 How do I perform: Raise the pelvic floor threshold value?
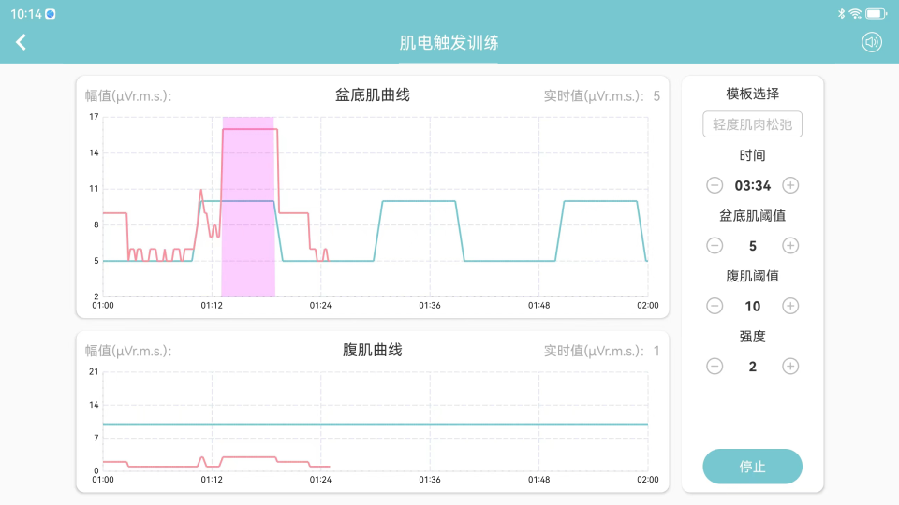(x=790, y=246)
